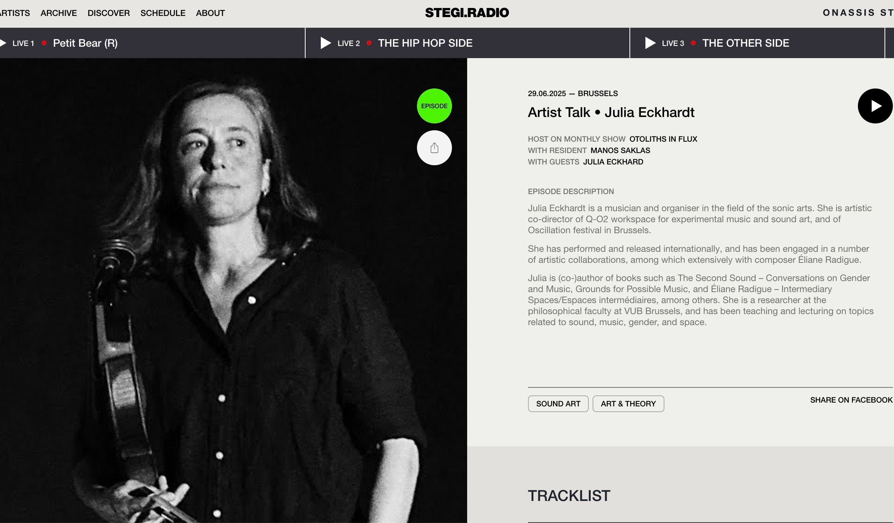894x523 pixels.
Task: Open the ONASSIS logo link
Action: [x=858, y=13]
